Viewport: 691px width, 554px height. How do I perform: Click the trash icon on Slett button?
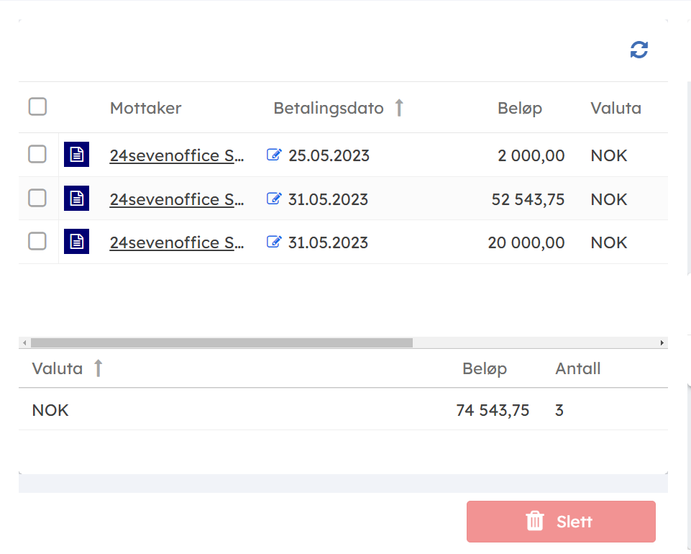pos(534,522)
